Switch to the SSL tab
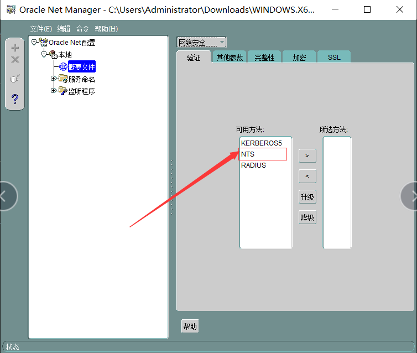Viewport: 417px width, 353px height. (x=334, y=57)
